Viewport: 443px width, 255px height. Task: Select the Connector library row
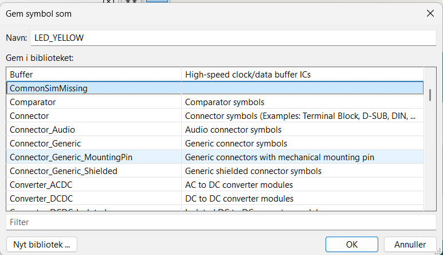[x=215, y=116]
